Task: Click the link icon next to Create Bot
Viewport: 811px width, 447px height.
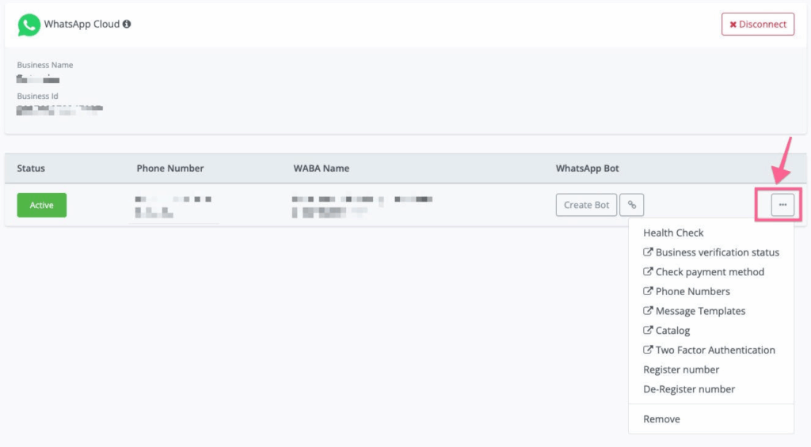Action: [x=631, y=205]
